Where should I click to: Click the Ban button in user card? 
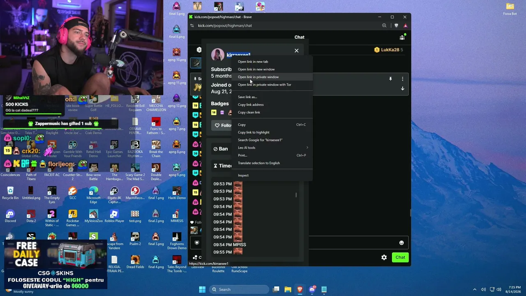point(221,149)
